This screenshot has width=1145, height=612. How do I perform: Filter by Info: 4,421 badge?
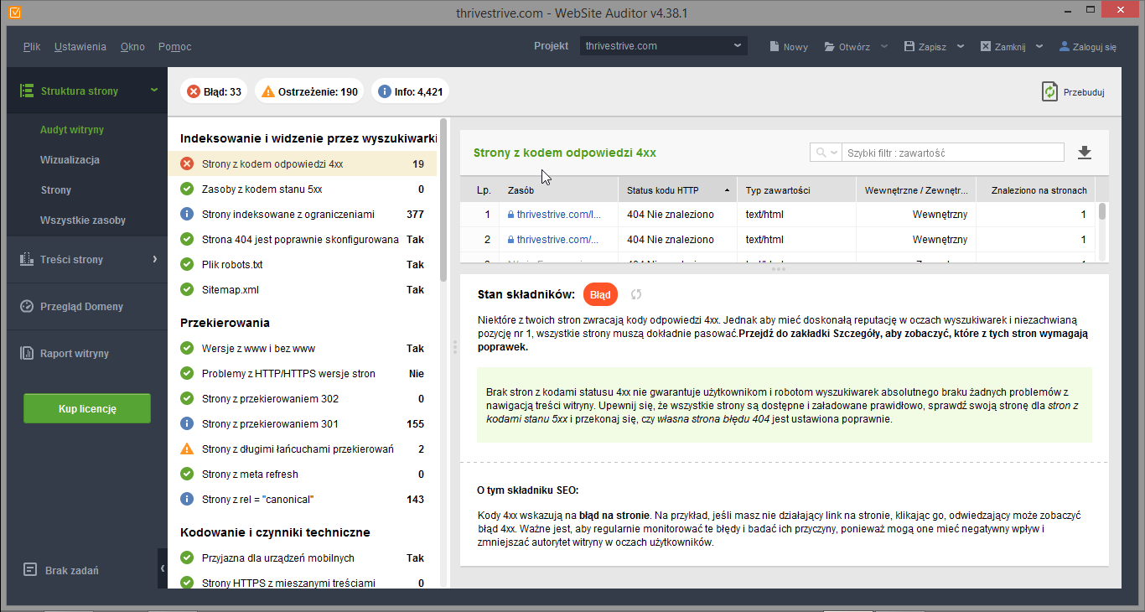tap(410, 91)
